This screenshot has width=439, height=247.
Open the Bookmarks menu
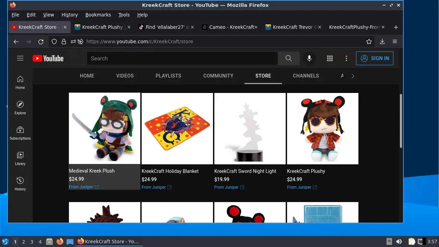click(98, 15)
